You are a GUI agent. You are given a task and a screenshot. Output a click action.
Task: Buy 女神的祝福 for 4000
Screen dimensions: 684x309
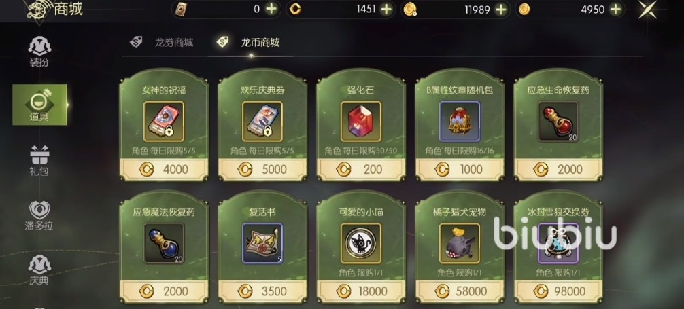164,169
